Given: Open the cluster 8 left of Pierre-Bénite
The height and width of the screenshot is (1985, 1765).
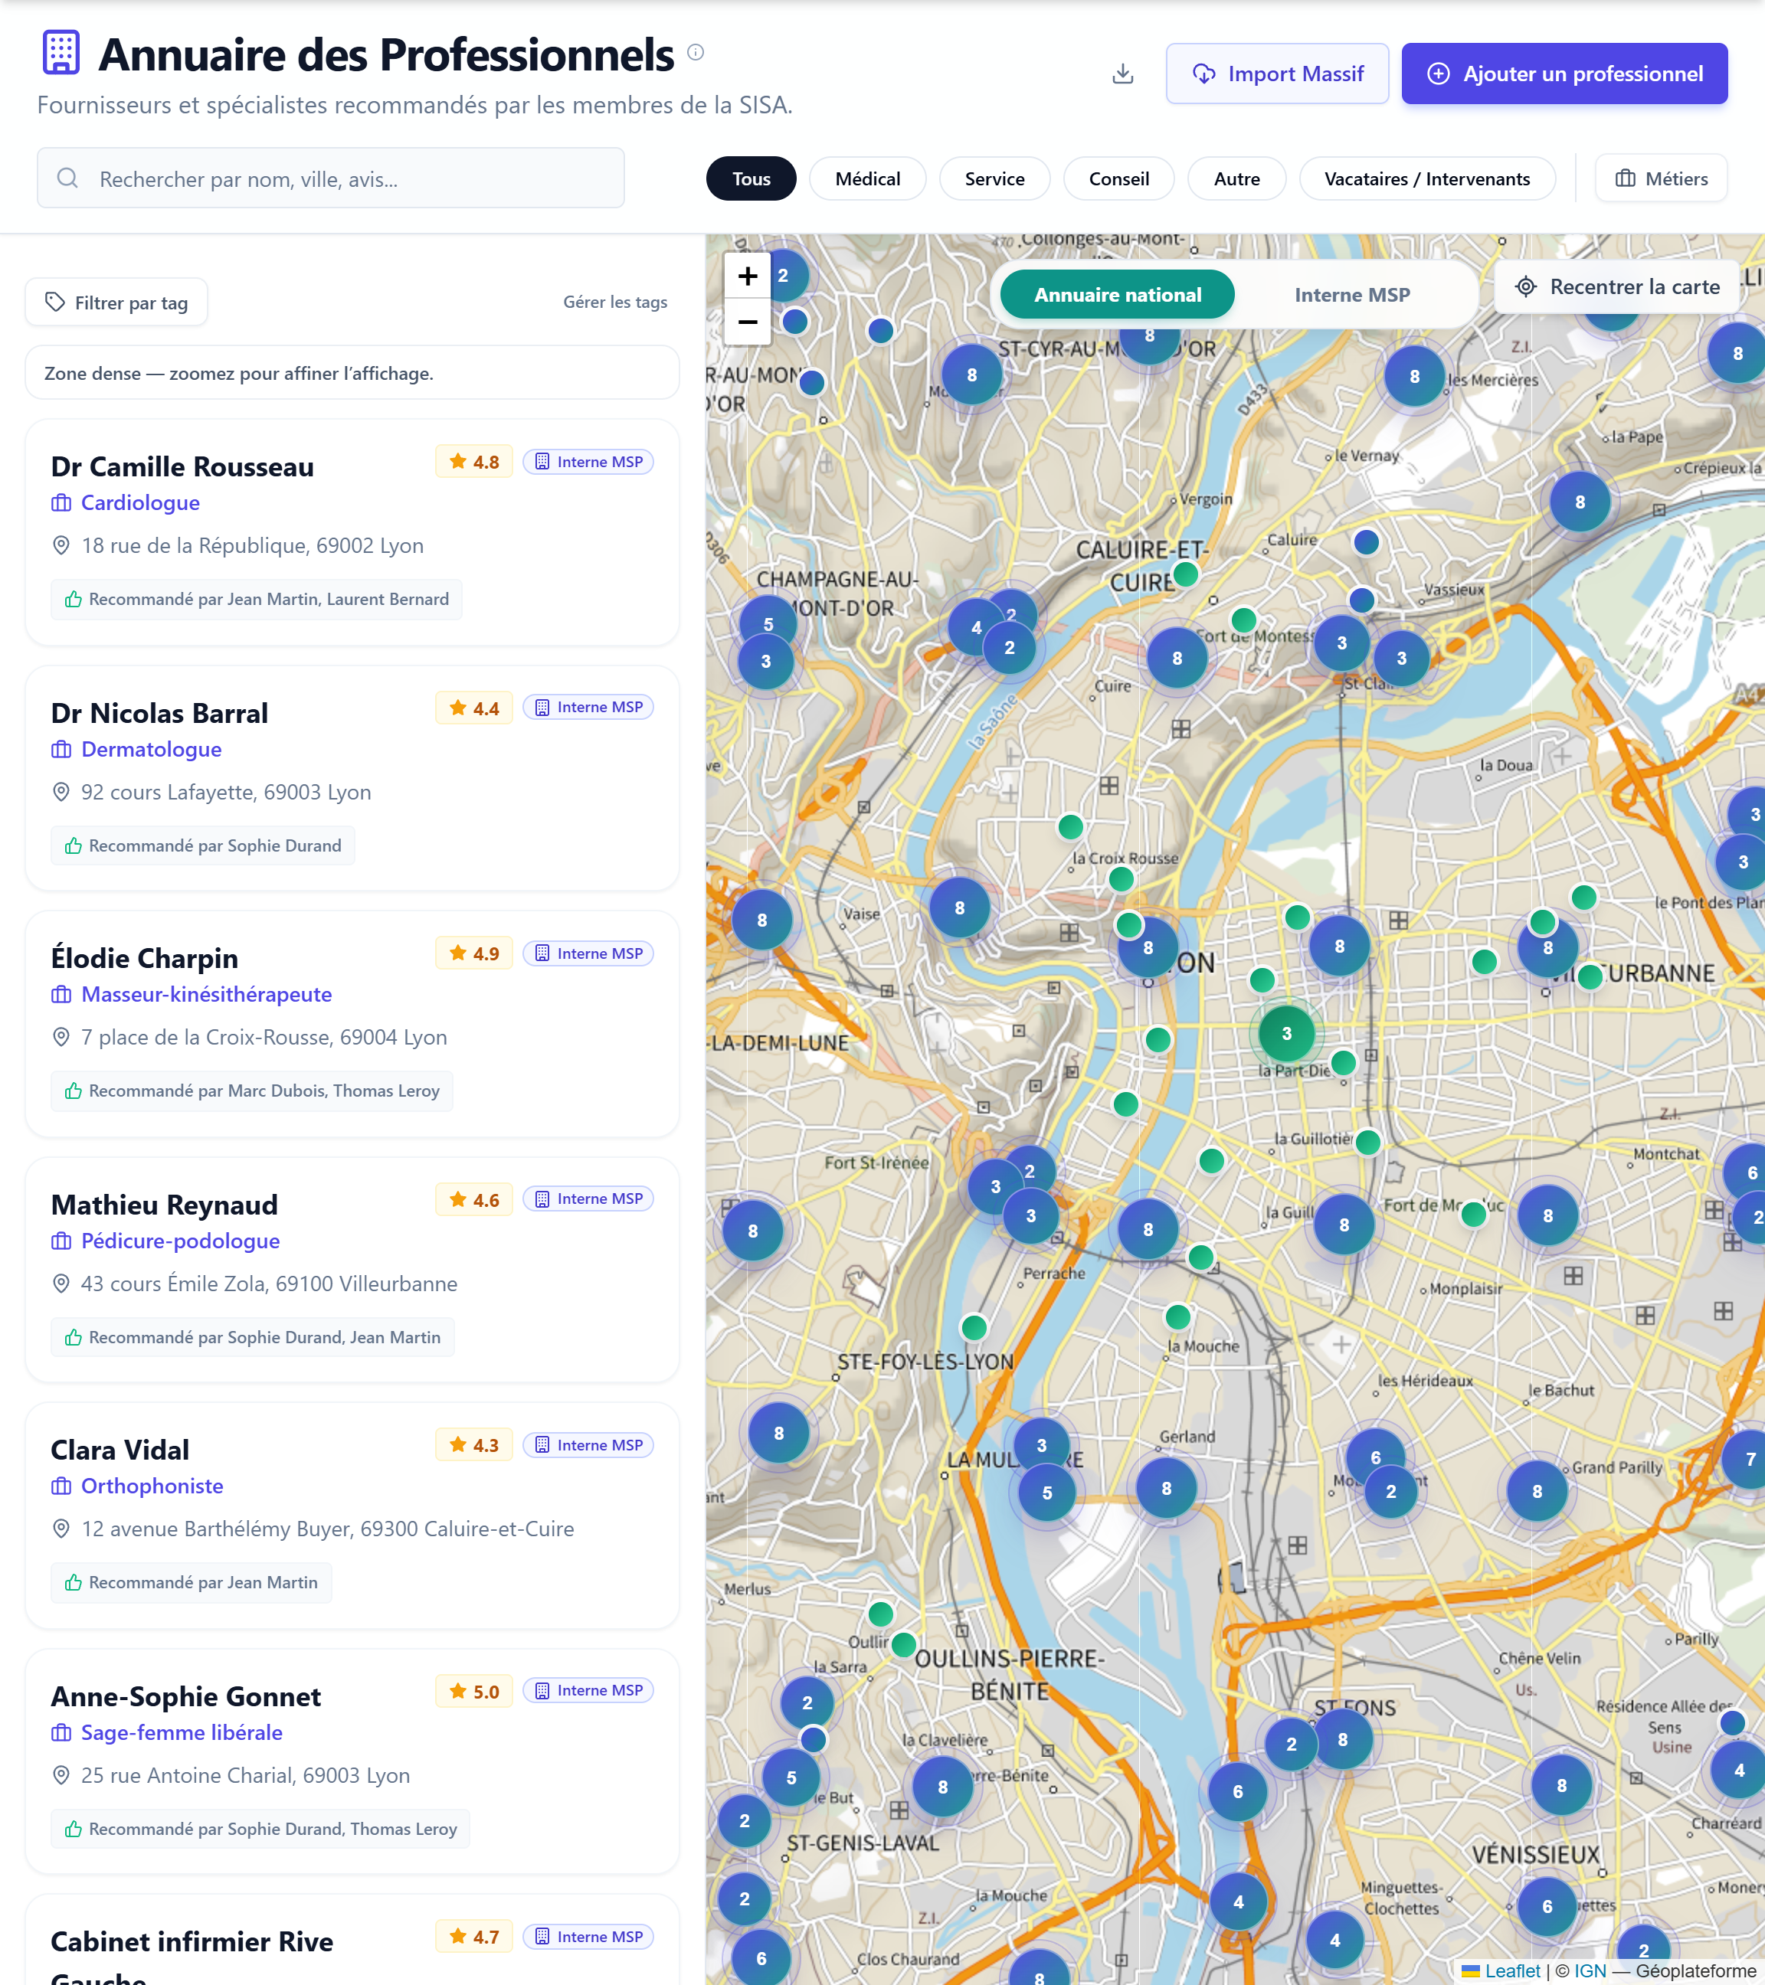Looking at the screenshot, I should point(942,1787).
